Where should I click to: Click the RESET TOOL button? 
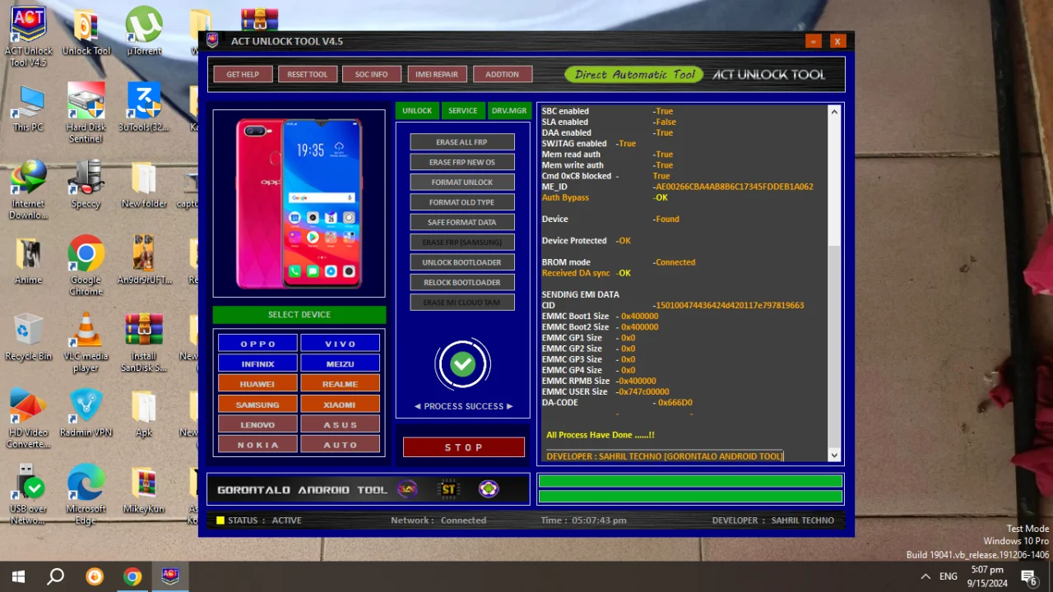(308, 74)
